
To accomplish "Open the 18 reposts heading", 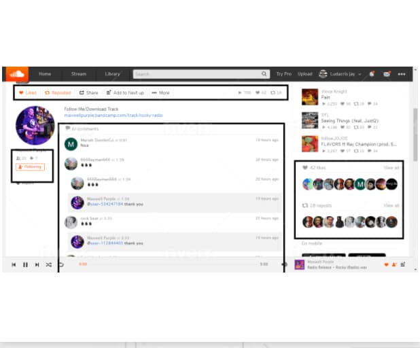I will pos(317,205).
